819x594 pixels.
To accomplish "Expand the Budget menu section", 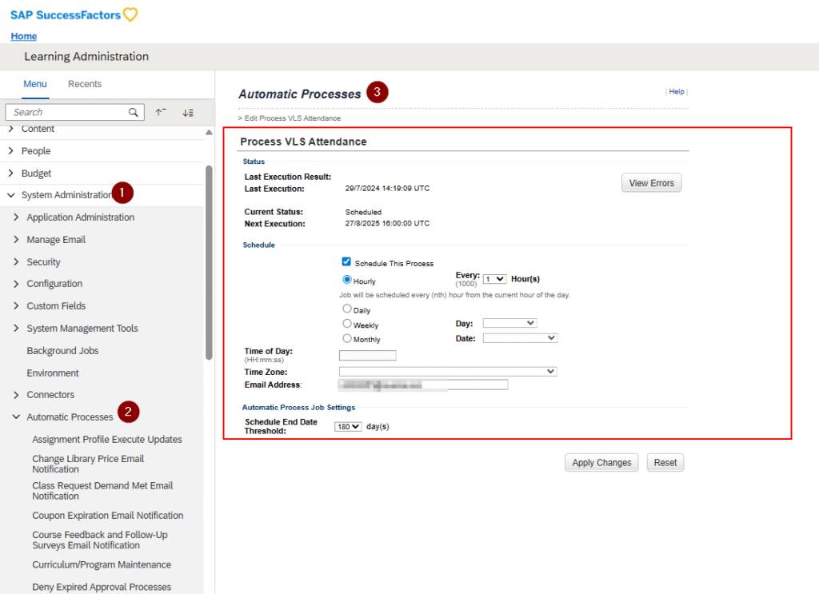I will tap(11, 173).
